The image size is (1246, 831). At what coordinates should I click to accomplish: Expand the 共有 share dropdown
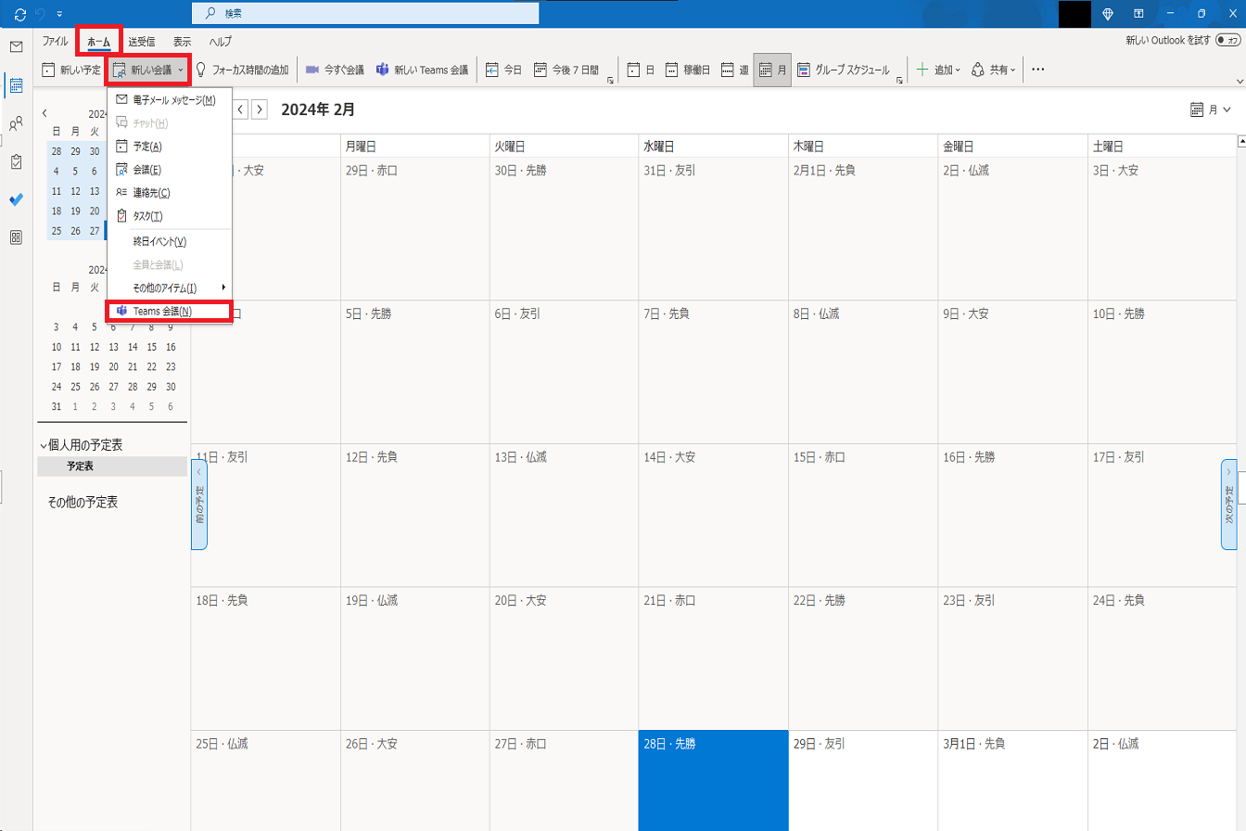coord(994,70)
